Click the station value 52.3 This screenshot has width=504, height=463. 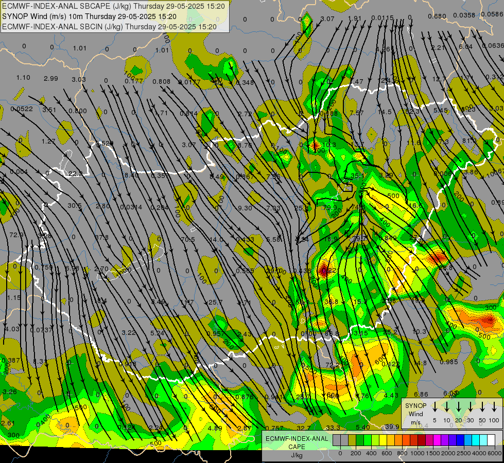(x=412, y=111)
